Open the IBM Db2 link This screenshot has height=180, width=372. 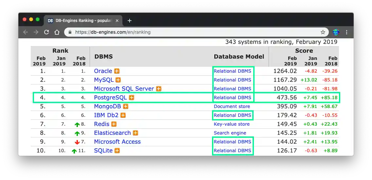[x=106, y=115]
